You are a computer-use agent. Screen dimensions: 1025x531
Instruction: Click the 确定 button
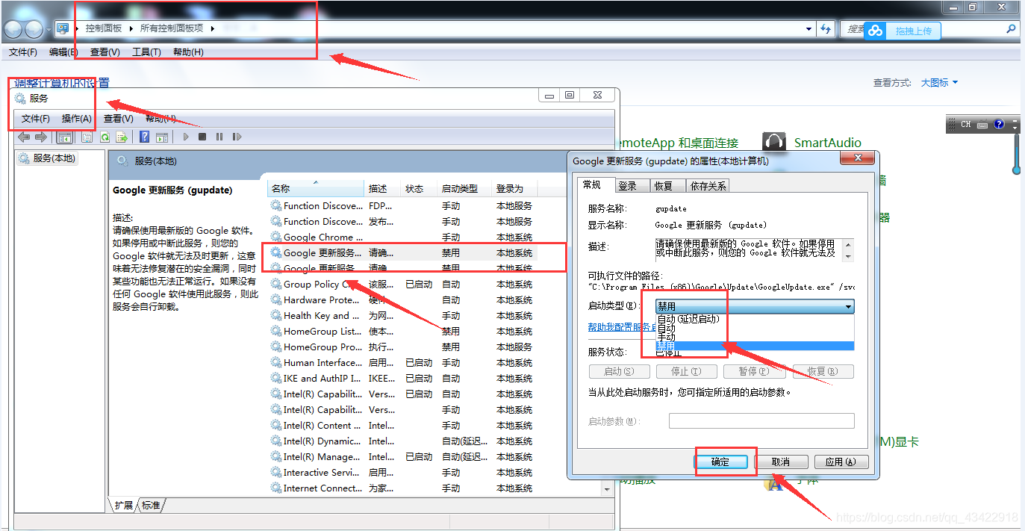coord(720,462)
